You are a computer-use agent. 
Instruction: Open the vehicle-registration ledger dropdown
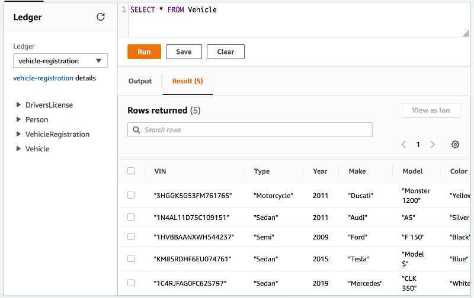tap(60, 61)
